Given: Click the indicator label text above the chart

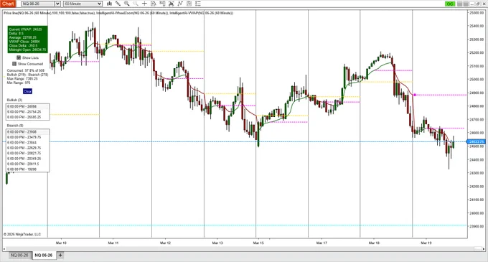Looking at the screenshot, I should pyautogui.click(x=118, y=13).
